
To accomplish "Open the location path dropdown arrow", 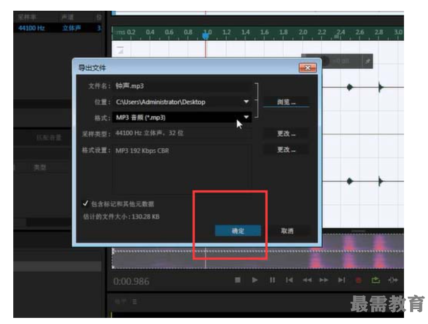I will point(246,101).
